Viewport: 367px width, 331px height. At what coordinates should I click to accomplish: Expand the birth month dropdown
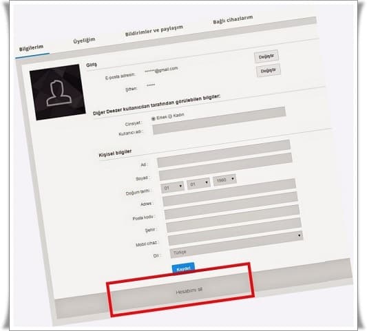click(198, 183)
